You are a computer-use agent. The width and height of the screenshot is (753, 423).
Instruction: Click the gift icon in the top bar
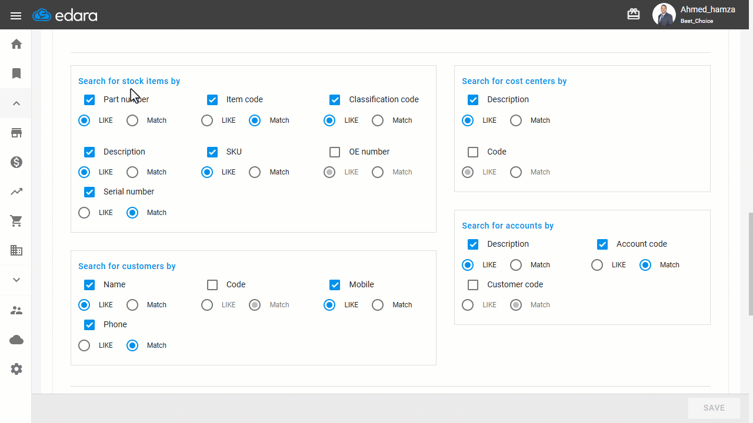(x=634, y=14)
